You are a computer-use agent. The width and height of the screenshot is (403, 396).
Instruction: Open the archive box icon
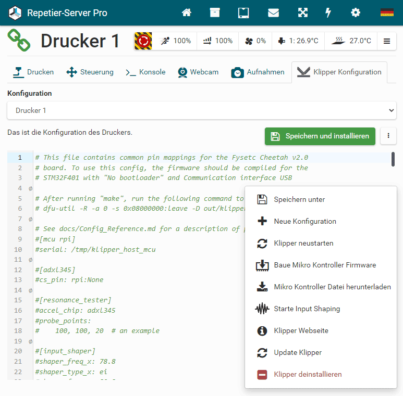pos(215,13)
